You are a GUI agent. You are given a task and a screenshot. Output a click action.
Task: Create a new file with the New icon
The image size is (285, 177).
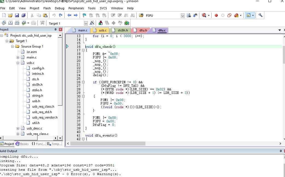(4, 16)
